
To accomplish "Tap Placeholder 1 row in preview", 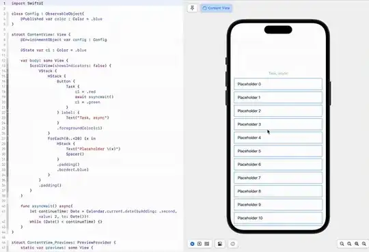I will (x=278, y=98).
